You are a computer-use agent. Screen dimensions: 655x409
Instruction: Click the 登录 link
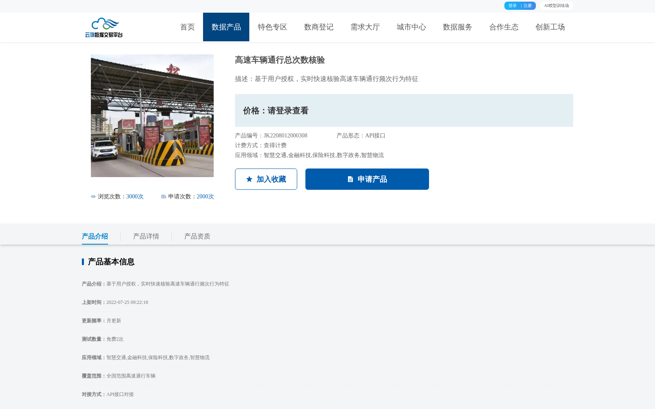point(513,6)
